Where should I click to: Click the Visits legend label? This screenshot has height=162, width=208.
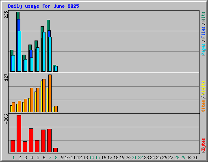(204, 88)
